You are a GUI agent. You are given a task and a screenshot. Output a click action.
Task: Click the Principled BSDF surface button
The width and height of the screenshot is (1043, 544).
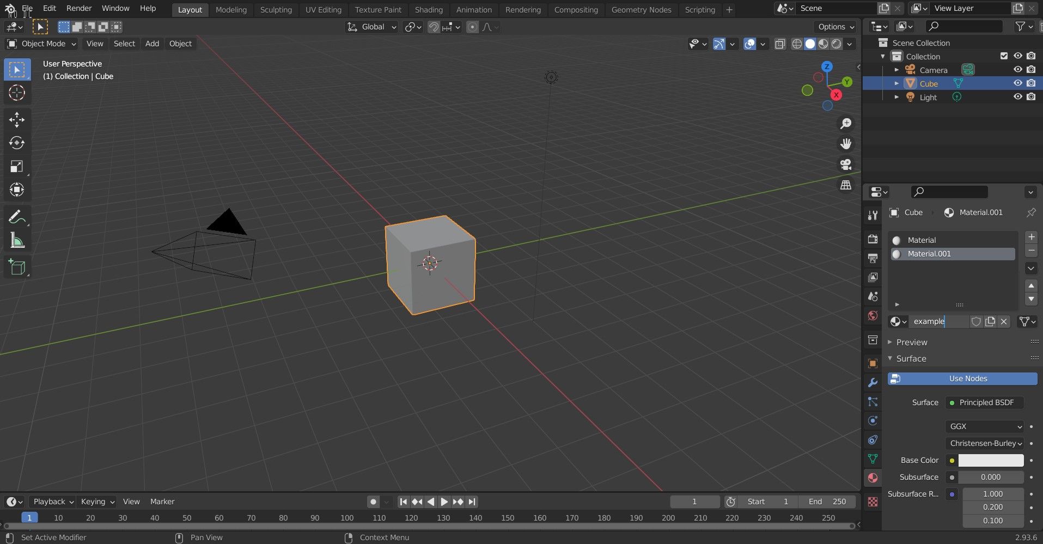point(985,402)
